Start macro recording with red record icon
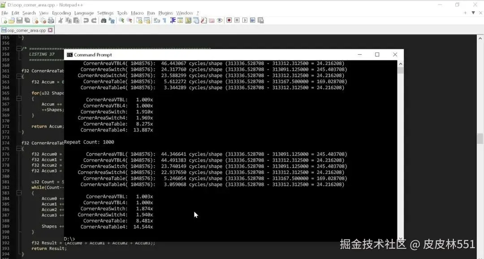 tap(229, 20)
